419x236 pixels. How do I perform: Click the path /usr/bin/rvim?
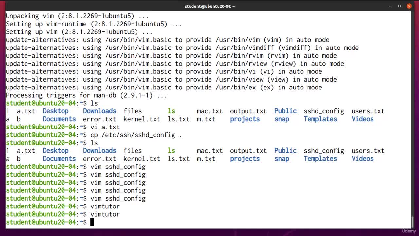pyautogui.click(x=239, y=56)
